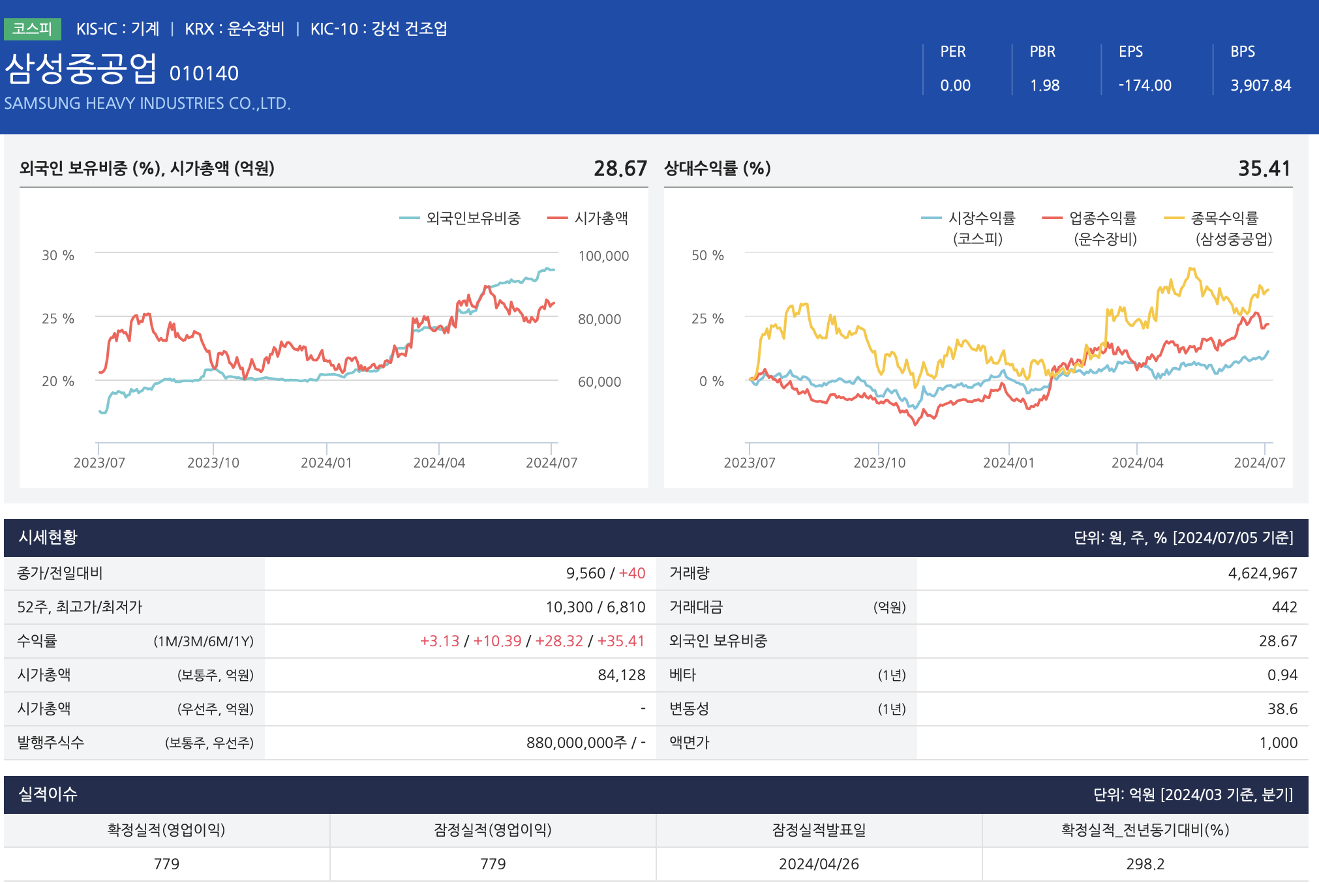The width and height of the screenshot is (1319, 883).
Task: Click the 코스피 green market badge
Action: [x=32, y=29]
